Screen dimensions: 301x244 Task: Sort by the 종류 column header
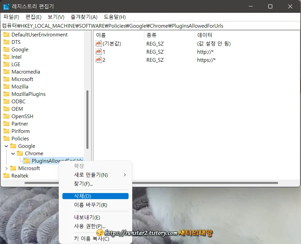pyautogui.click(x=169, y=35)
